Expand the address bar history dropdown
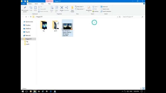The width and height of the screenshot is (166, 93). point(117,17)
